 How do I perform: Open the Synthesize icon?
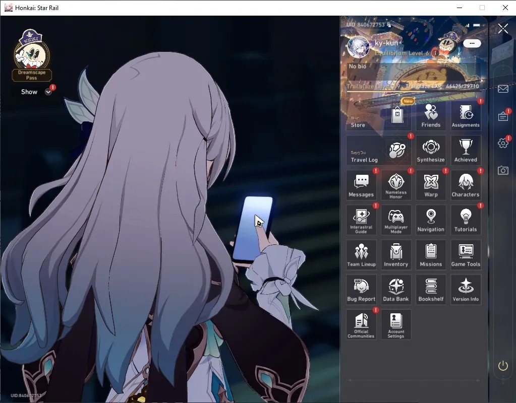(x=431, y=150)
